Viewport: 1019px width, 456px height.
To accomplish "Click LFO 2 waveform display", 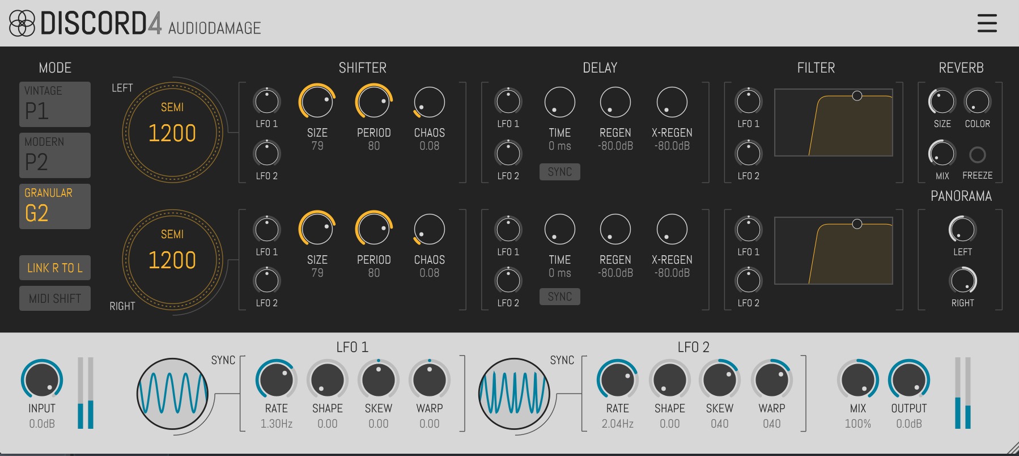I will [x=514, y=393].
